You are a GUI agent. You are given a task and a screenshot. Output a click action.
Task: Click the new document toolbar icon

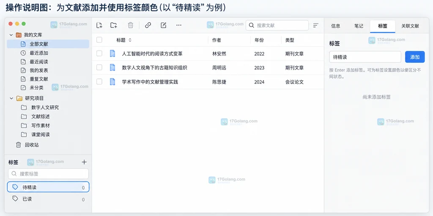click(x=99, y=25)
